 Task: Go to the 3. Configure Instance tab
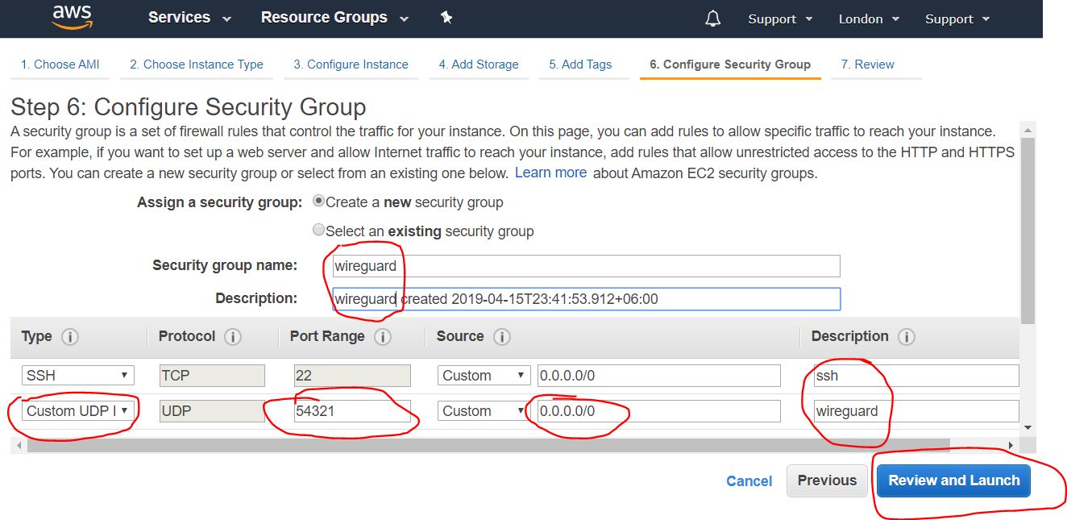pos(351,64)
